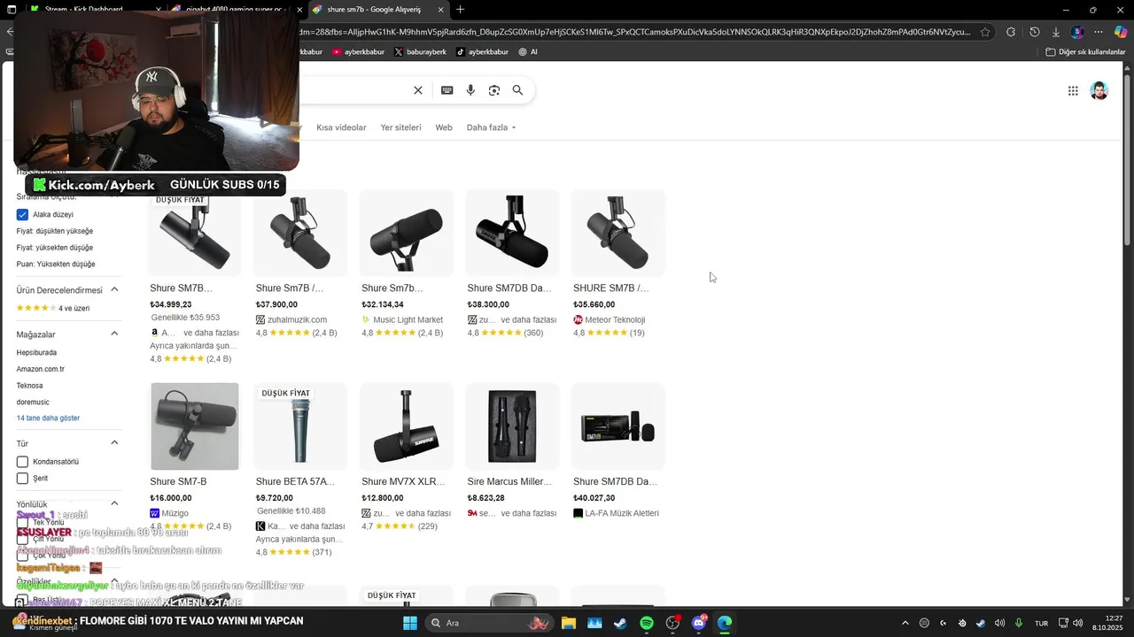Open Microsoft Edge from the taskbar
This screenshot has height=637, width=1134.
pyautogui.click(x=725, y=623)
